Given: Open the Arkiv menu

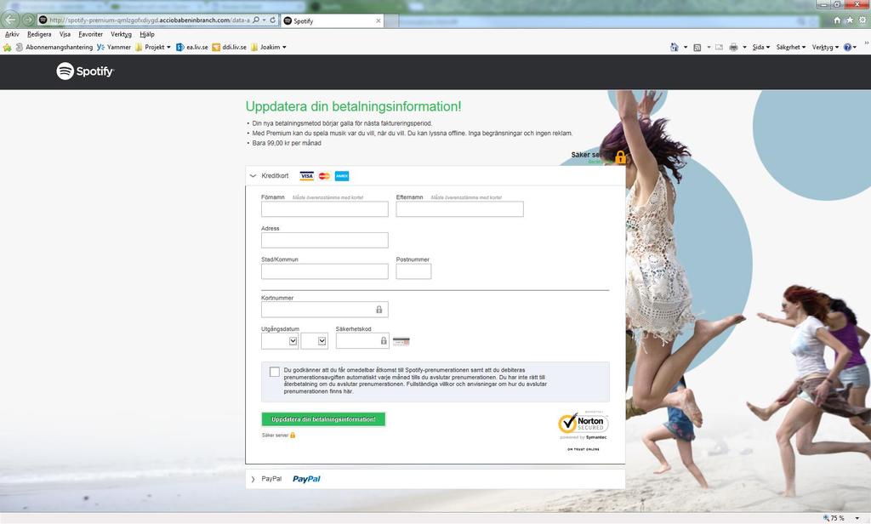Looking at the screenshot, I should pyautogui.click(x=12, y=34).
